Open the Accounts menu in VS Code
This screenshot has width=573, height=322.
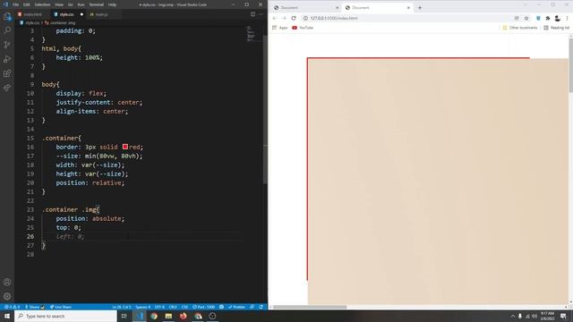pyautogui.click(x=7, y=282)
